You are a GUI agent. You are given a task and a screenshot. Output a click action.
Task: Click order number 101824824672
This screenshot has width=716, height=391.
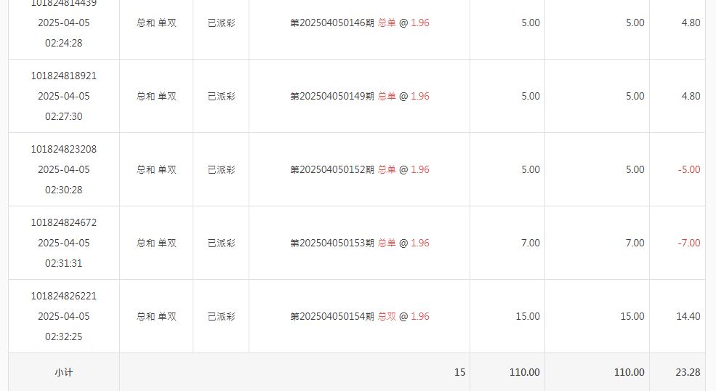click(x=64, y=222)
